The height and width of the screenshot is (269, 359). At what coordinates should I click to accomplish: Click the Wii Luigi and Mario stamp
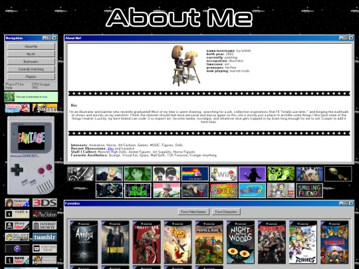click(x=223, y=174)
